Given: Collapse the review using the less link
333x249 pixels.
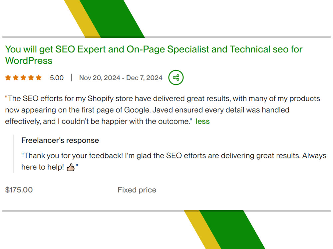Looking at the screenshot, I should (x=203, y=122).
